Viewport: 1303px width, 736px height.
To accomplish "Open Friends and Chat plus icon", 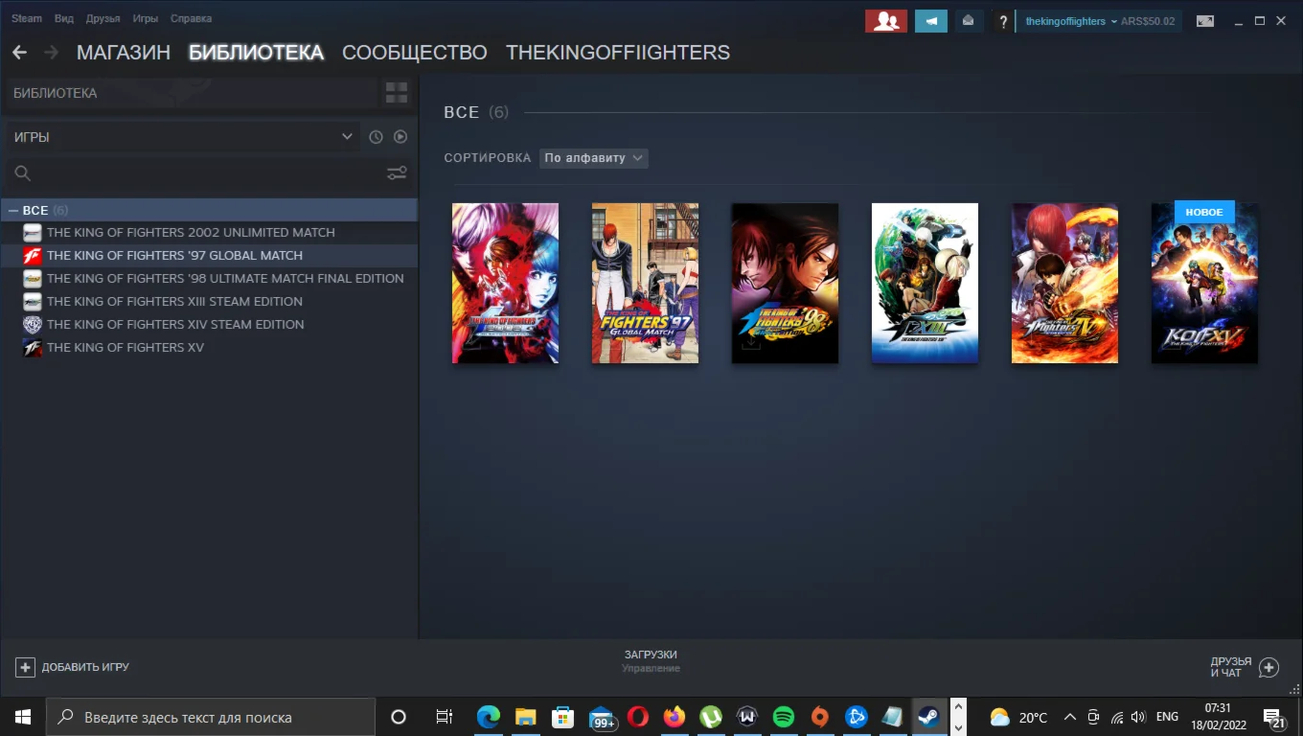I will click(x=1269, y=667).
